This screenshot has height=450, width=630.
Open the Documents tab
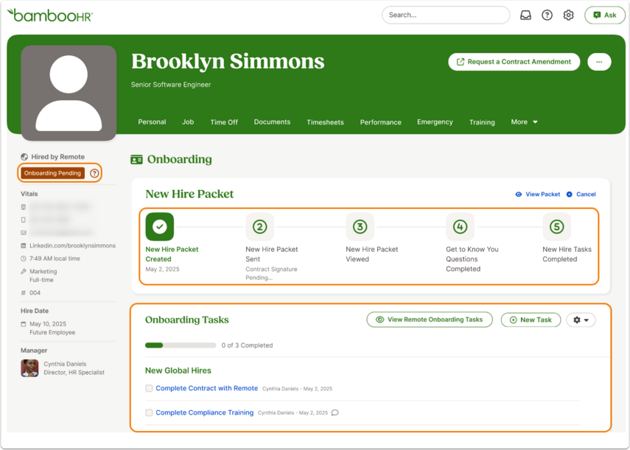(272, 122)
